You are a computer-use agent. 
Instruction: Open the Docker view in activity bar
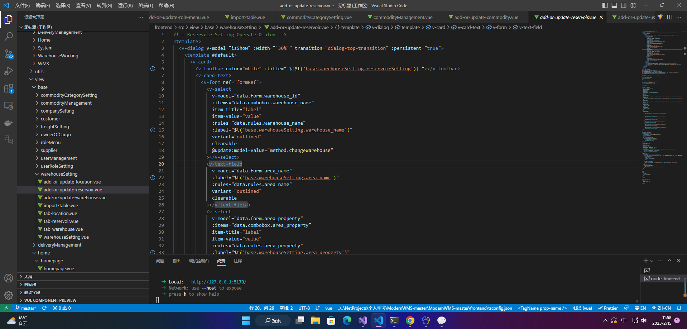(x=9, y=123)
